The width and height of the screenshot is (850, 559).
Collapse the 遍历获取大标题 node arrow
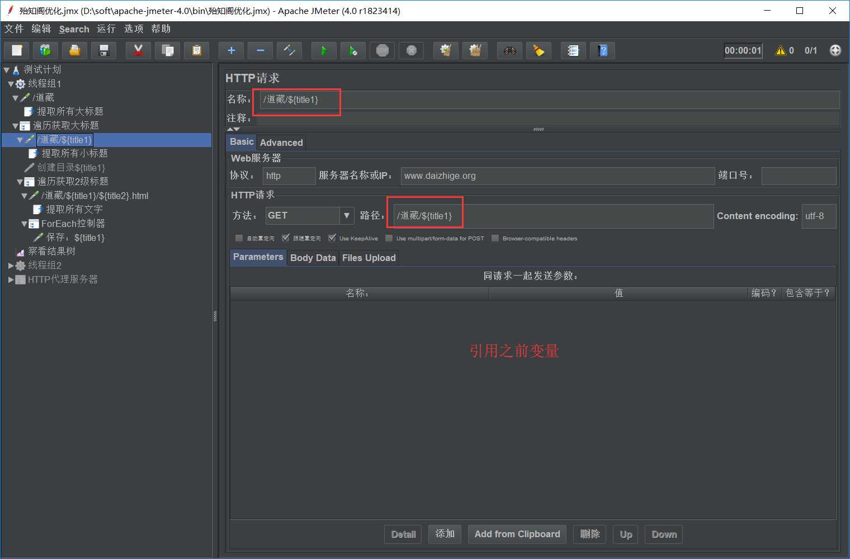coord(16,126)
